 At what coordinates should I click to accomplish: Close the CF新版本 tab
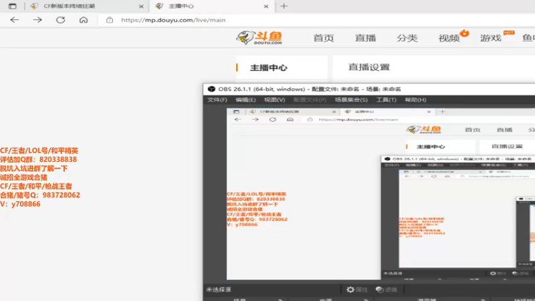point(141,7)
